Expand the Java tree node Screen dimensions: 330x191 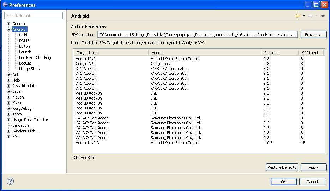(8, 91)
